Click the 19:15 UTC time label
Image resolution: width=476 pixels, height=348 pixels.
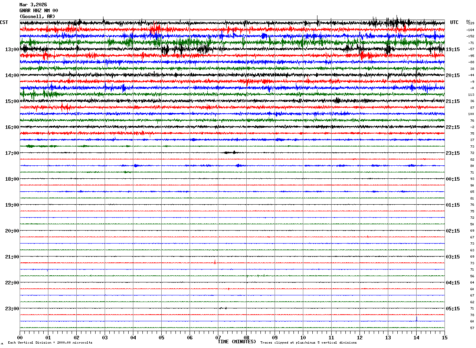453,49
